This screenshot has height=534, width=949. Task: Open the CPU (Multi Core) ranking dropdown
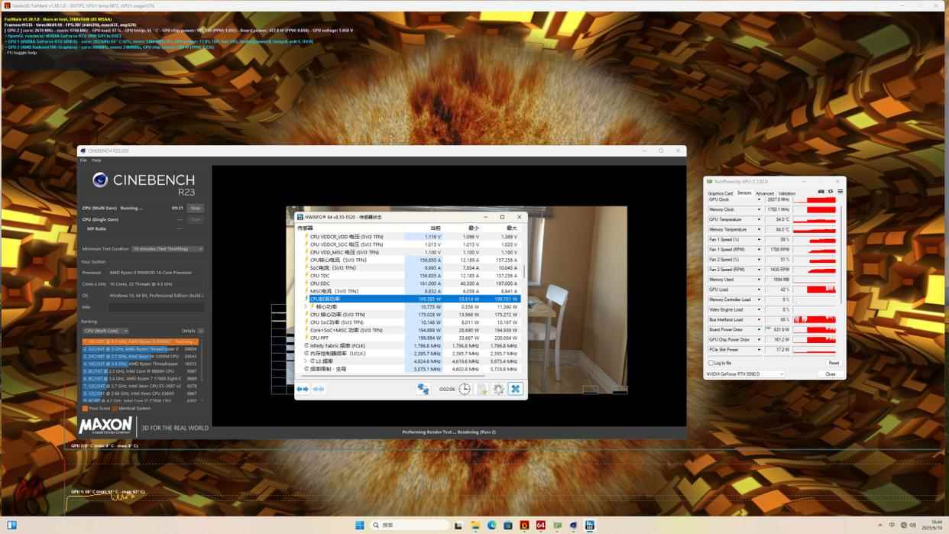tap(105, 331)
